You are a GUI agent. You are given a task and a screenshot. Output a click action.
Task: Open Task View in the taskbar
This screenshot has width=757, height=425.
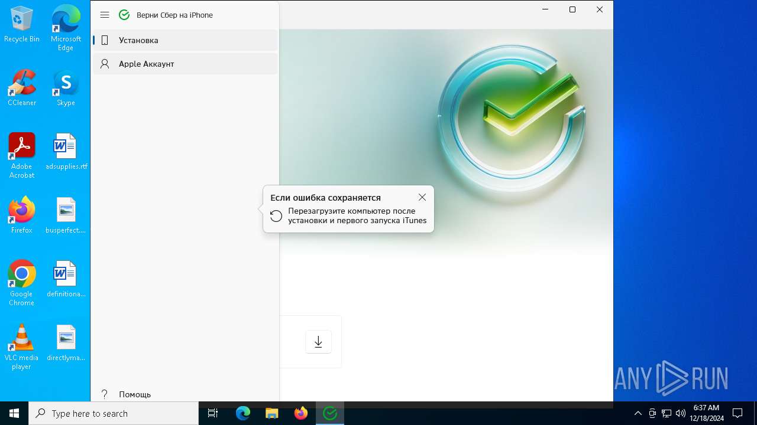coord(213,413)
